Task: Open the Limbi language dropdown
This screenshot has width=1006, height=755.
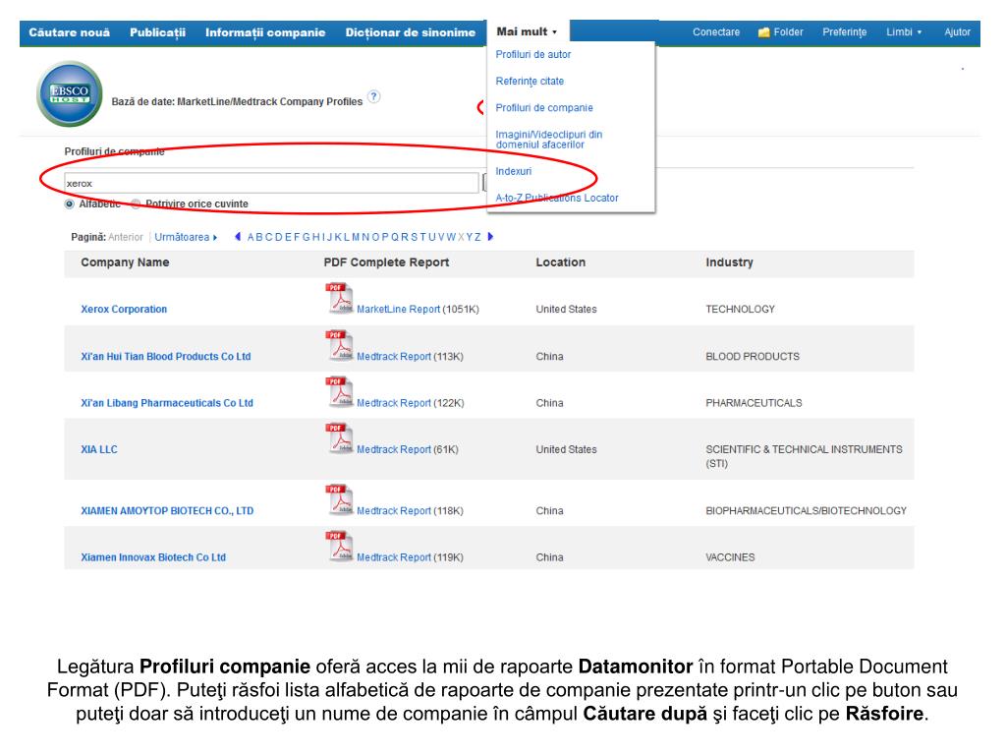Action: coord(904,32)
